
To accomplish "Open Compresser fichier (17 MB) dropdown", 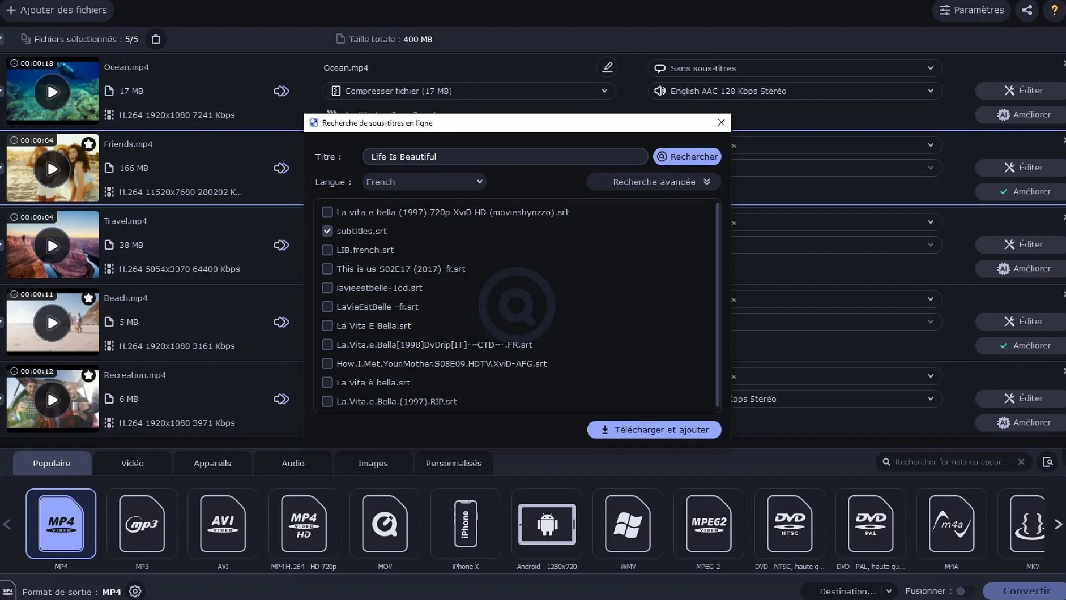I will [469, 91].
